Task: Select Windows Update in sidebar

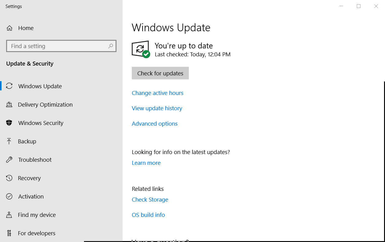Action: (x=61, y=86)
